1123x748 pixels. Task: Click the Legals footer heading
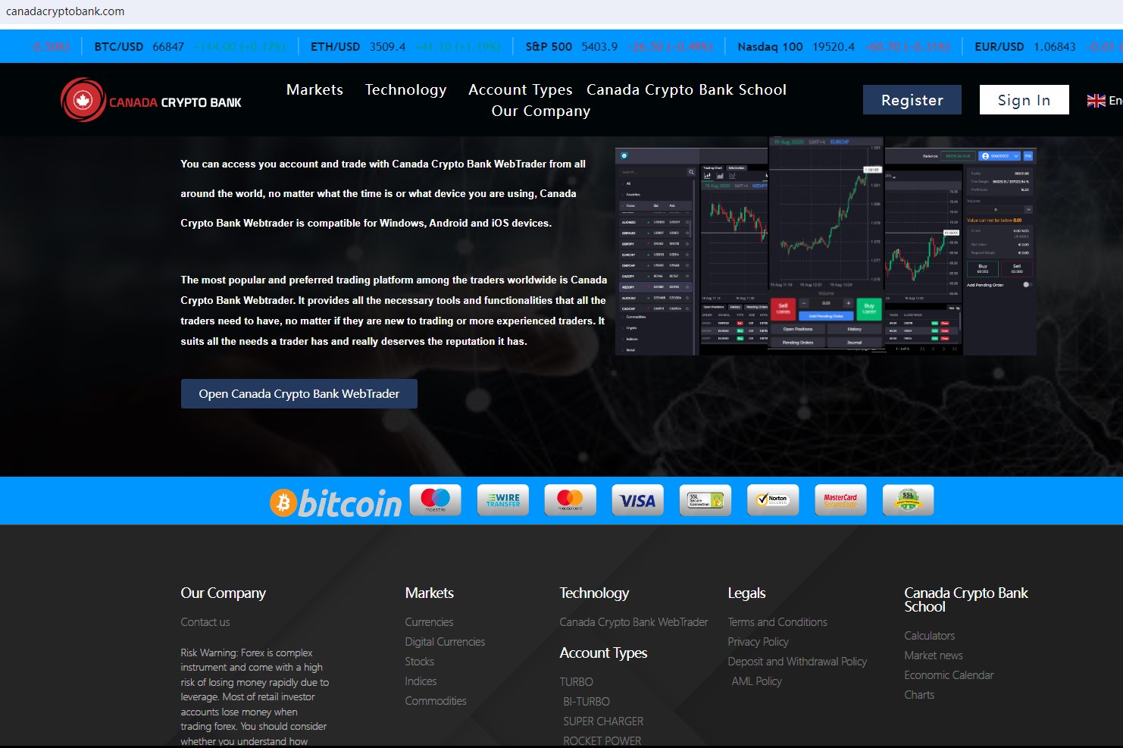click(x=746, y=593)
